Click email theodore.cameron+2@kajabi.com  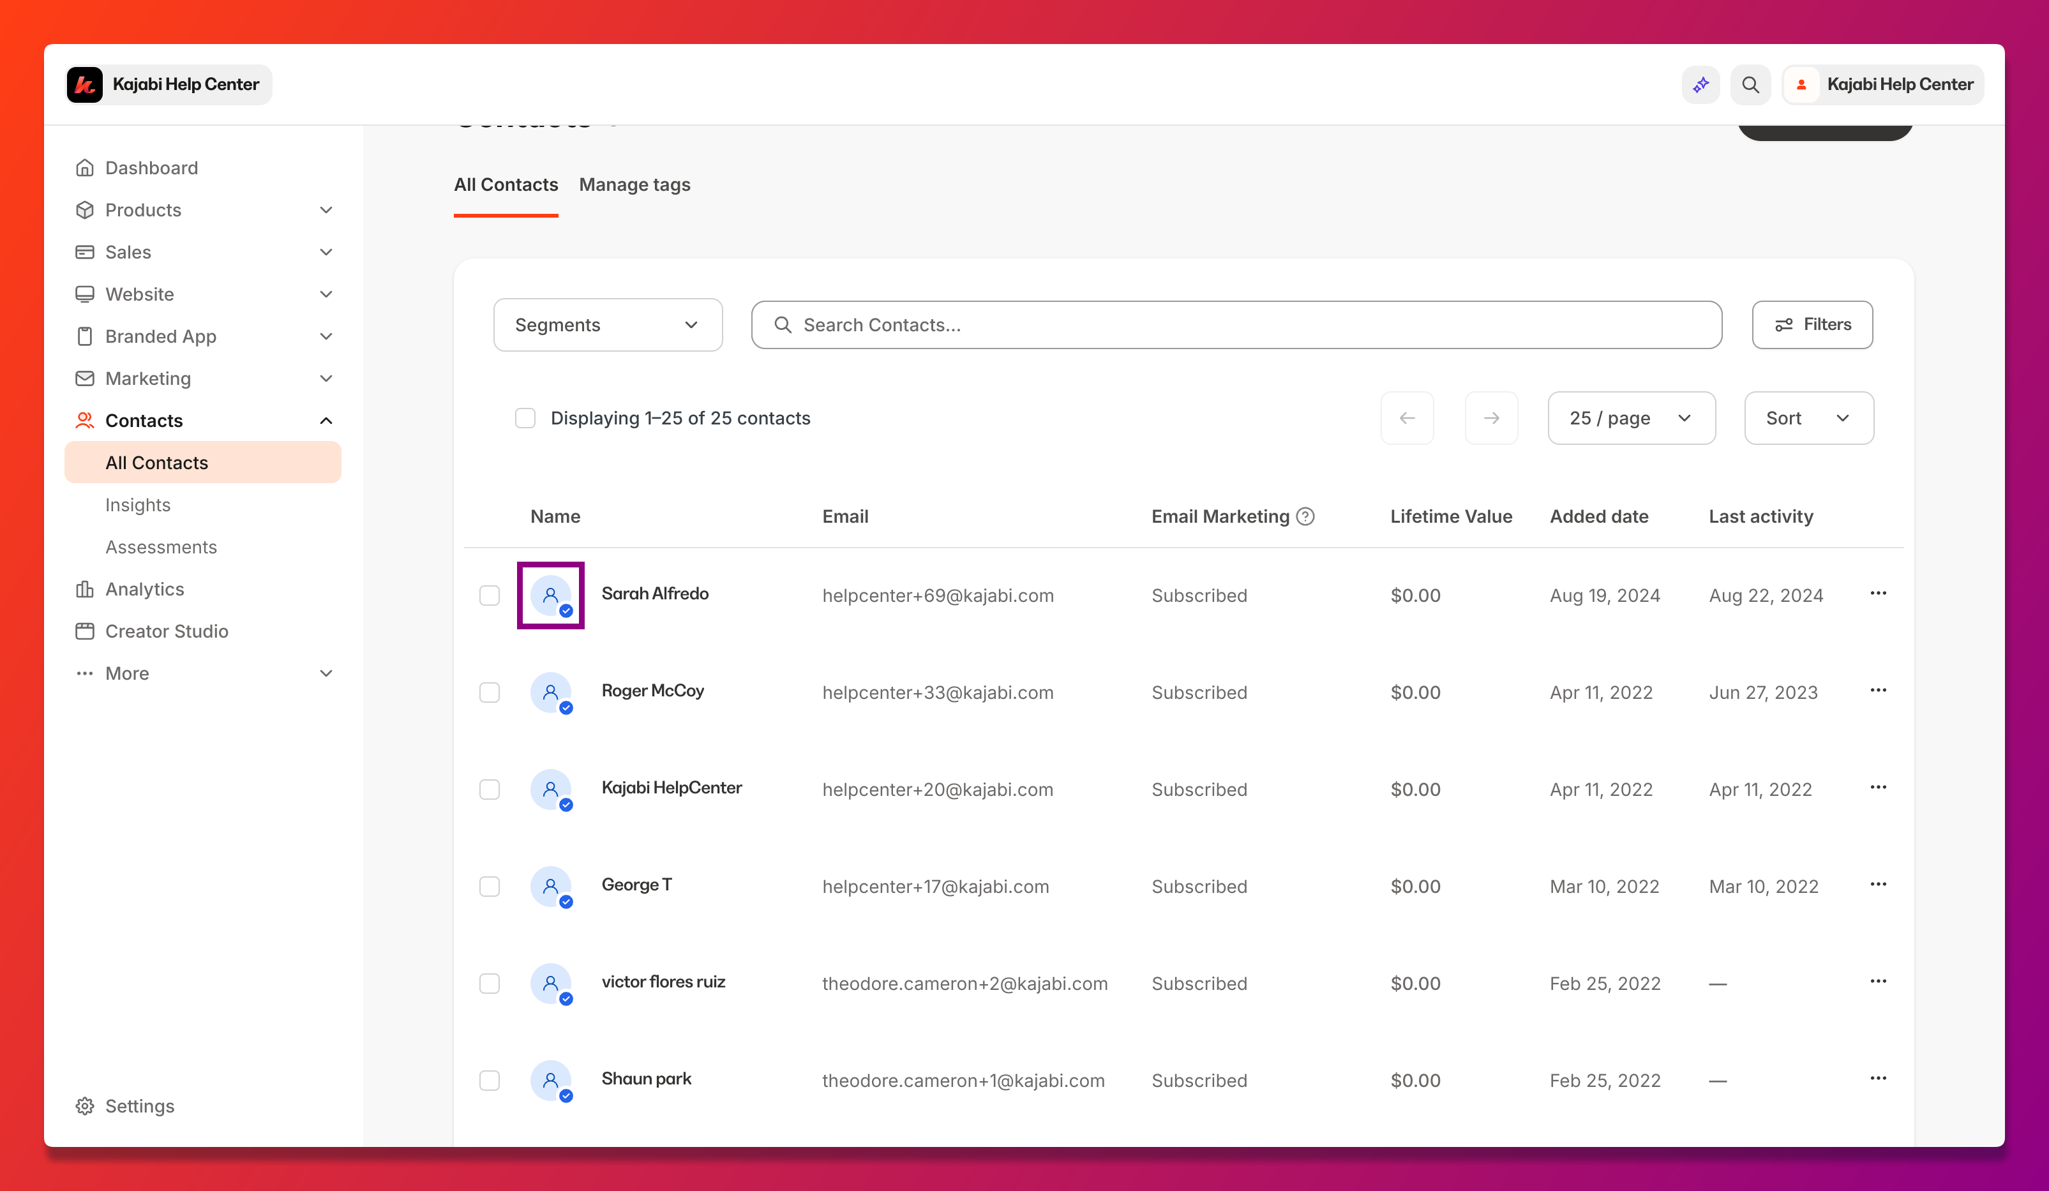point(964,984)
